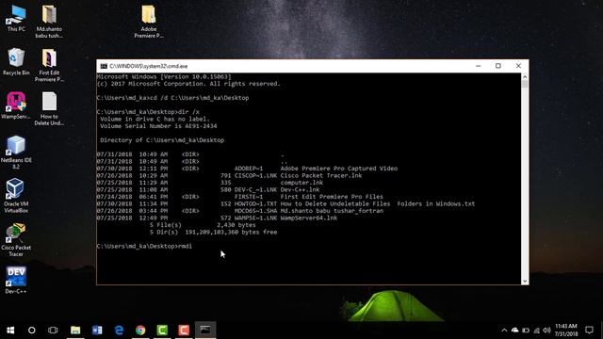This screenshot has height=339, width=603.
Task: Open Cortana search circle
Action: pyautogui.click(x=31, y=331)
